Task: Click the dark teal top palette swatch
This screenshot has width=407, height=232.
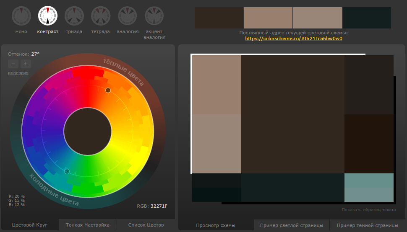Action: [367, 18]
